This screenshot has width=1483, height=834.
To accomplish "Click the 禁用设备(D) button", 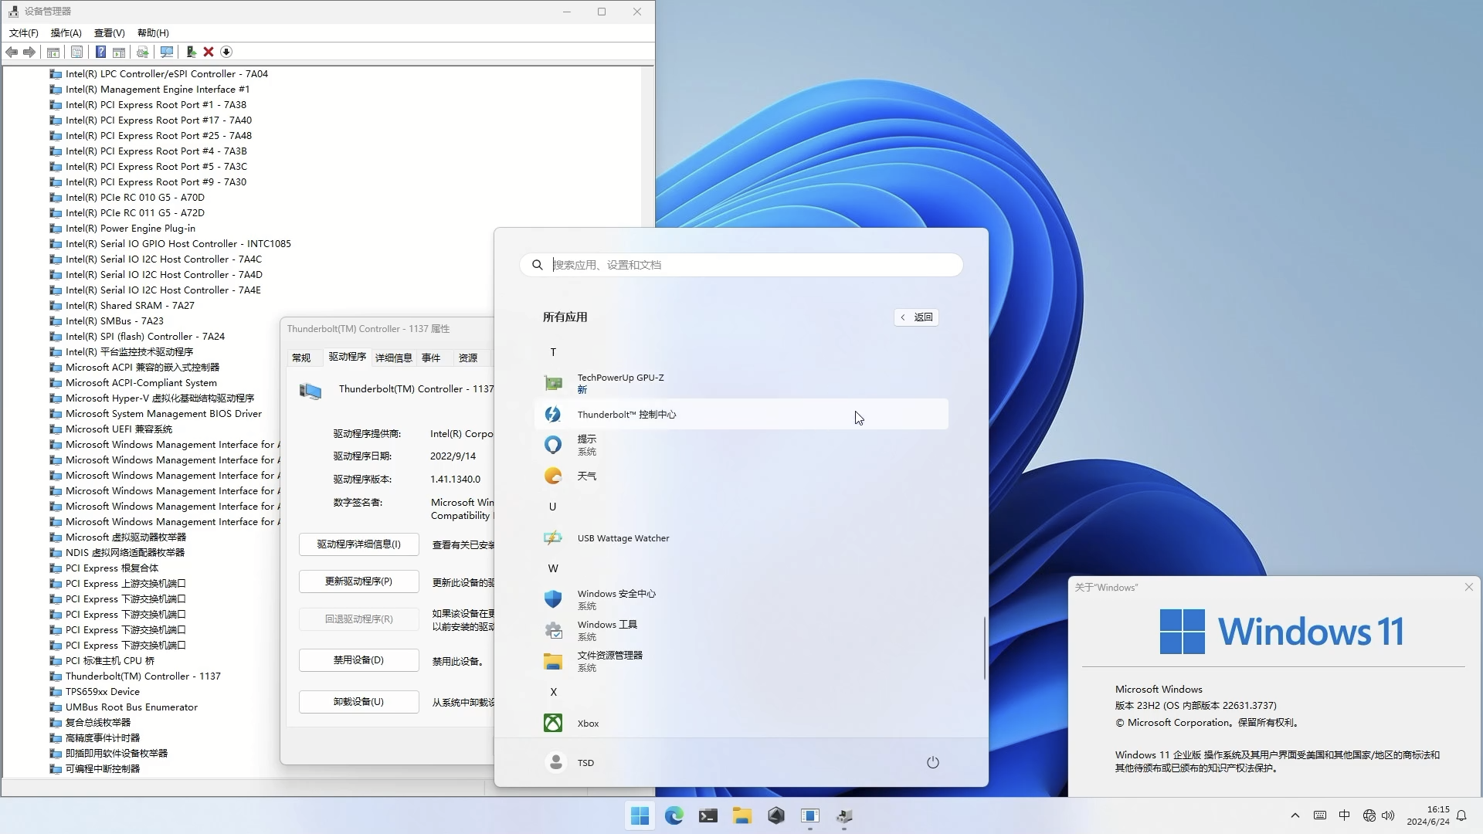I will pos(358,660).
